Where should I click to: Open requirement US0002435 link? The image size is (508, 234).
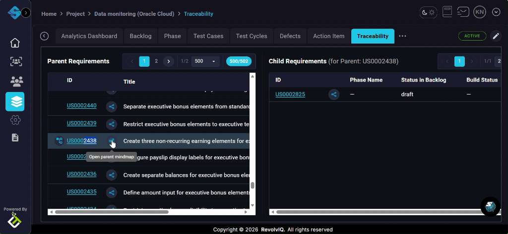tap(82, 191)
